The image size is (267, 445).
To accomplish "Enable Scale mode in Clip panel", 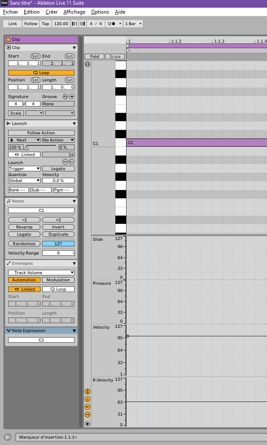I will point(16,113).
